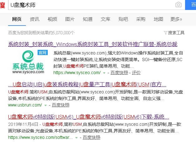This screenshot has height=142, width=196.
Task: Select the 知道 tab
Action: click(x=88, y=19)
